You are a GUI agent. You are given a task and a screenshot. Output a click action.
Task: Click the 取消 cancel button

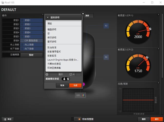tap(62, 86)
